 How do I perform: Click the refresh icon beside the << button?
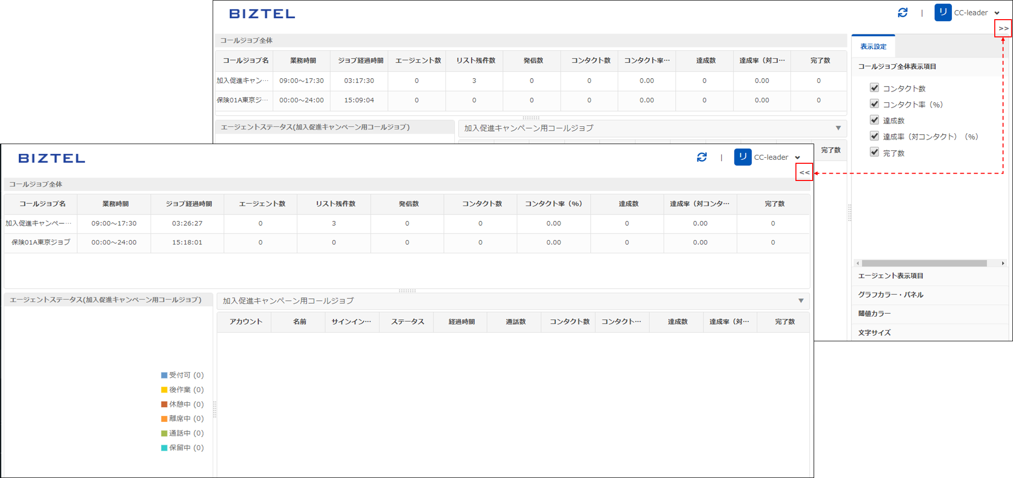[702, 157]
